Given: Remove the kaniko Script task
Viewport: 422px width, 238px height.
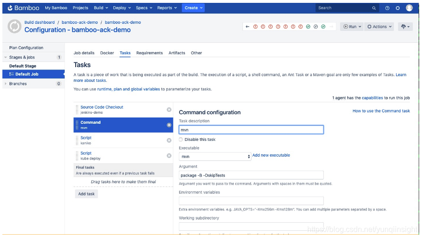Looking at the screenshot, I should [169, 140].
